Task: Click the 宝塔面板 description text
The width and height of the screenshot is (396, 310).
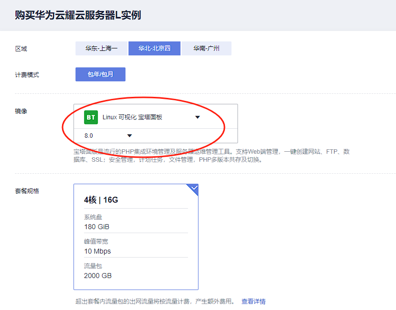Action: point(211,156)
